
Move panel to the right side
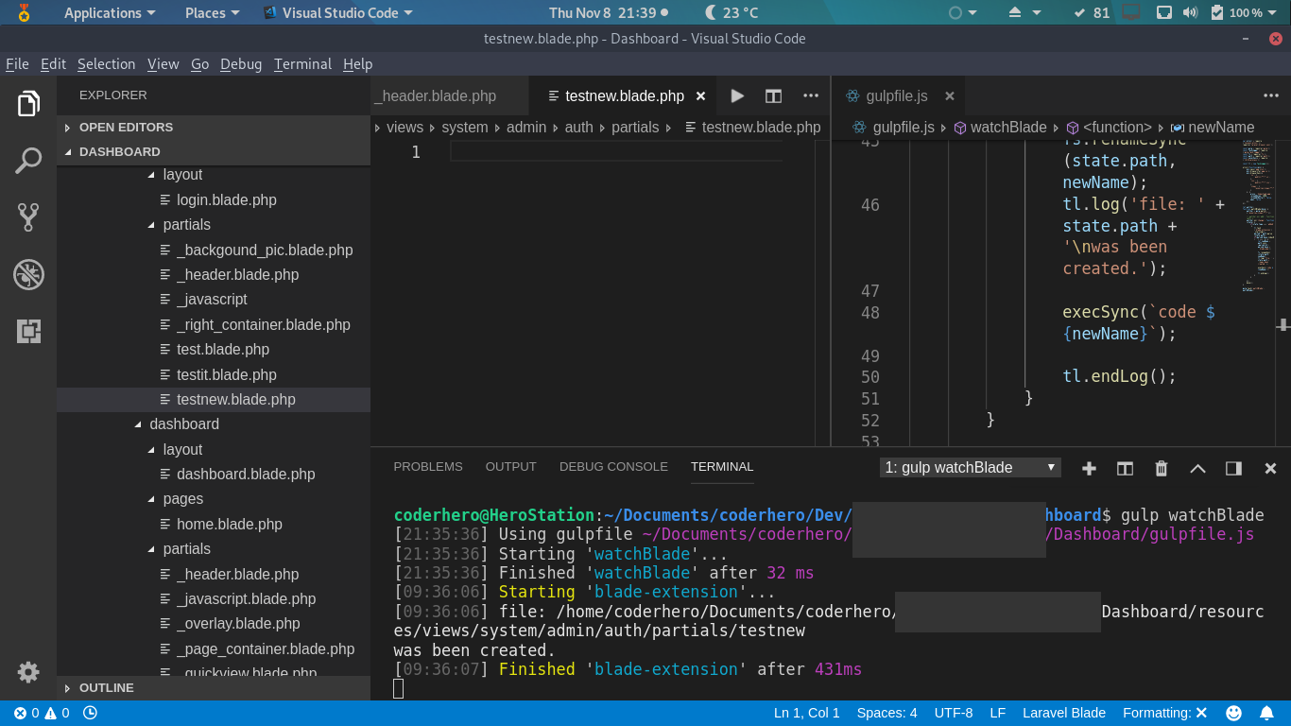(1233, 468)
